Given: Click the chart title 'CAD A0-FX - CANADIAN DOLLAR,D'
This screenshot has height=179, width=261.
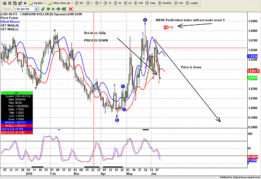Looking at the screenshot, I should [x=27, y=14].
